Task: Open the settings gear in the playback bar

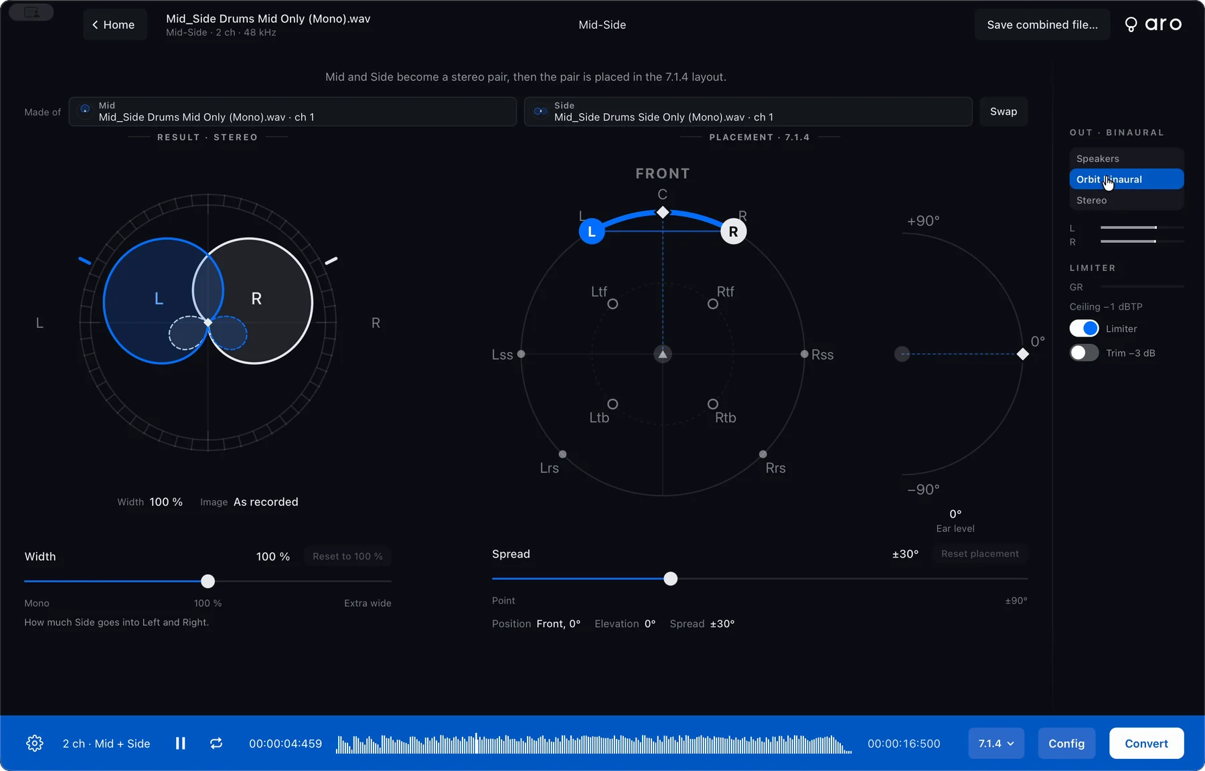Action: 35,744
